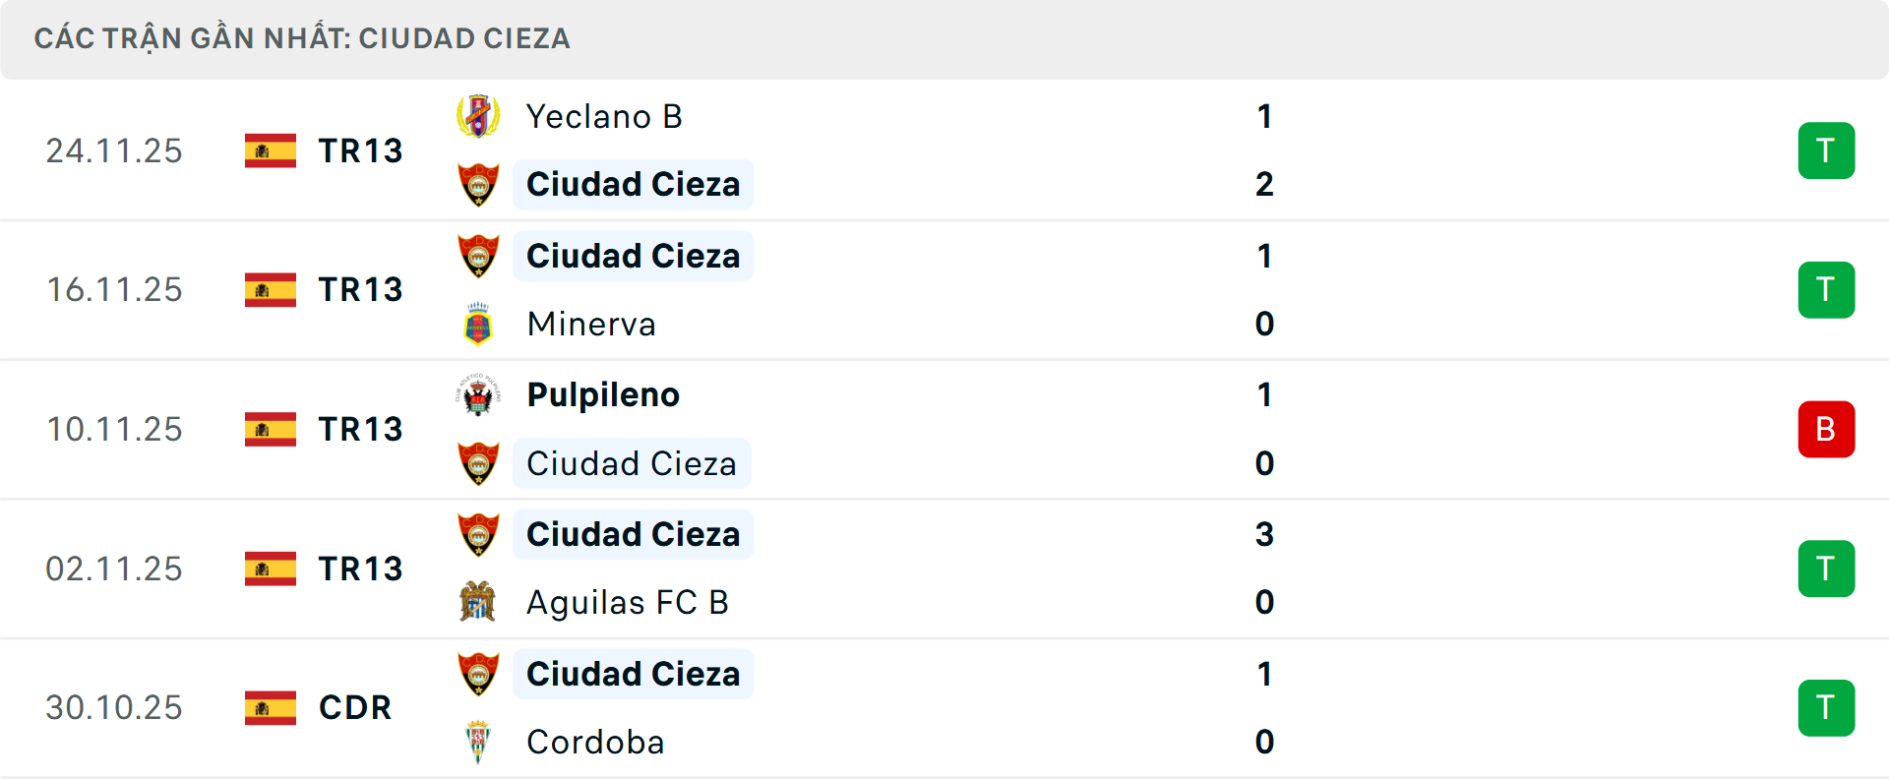Open the Minerva team link
The width and height of the screenshot is (1889, 779).
click(x=591, y=325)
